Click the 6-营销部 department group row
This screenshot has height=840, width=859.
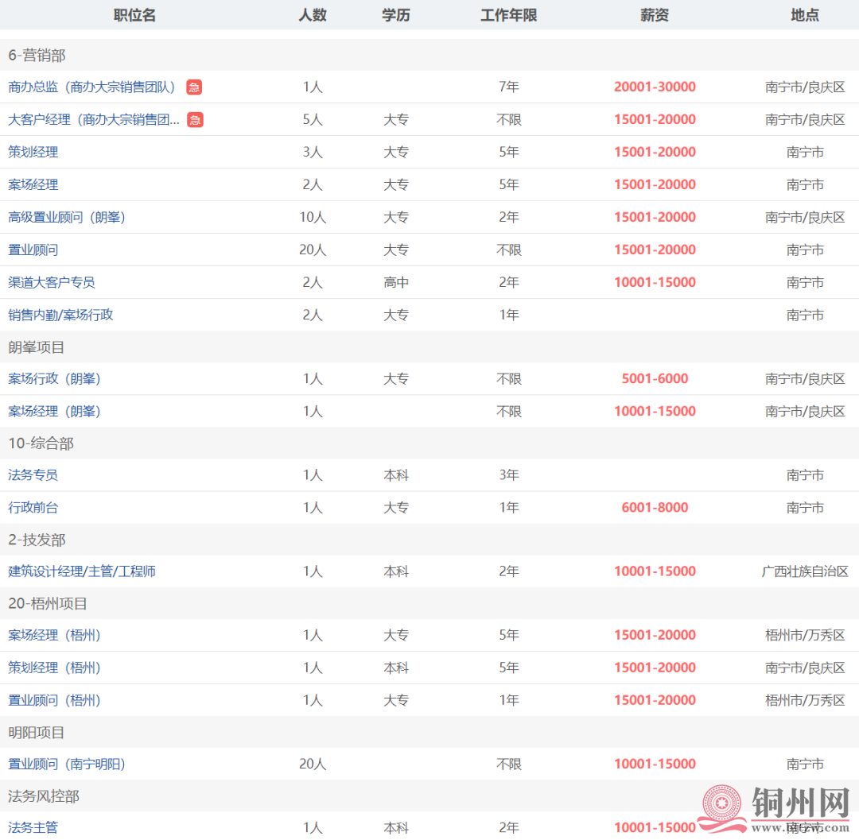coord(37,56)
